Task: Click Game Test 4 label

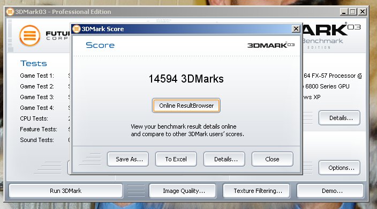Action: pos(37,108)
